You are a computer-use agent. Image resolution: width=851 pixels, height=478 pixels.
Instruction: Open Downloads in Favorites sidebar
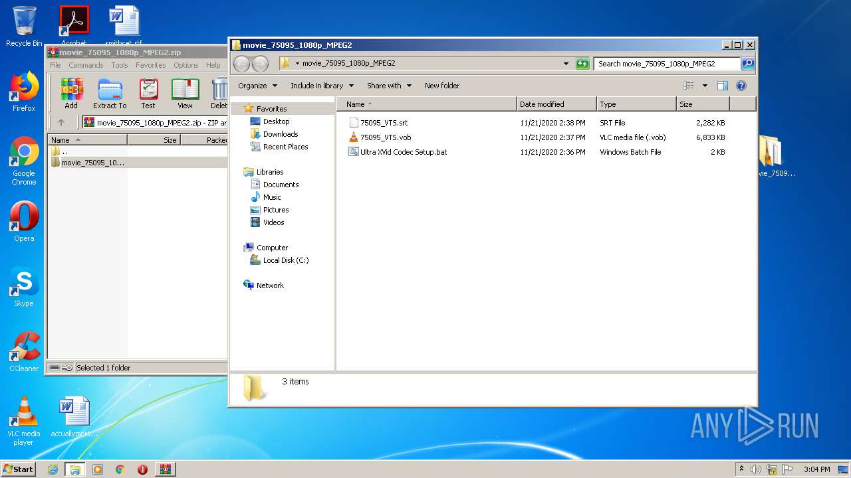[x=280, y=134]
